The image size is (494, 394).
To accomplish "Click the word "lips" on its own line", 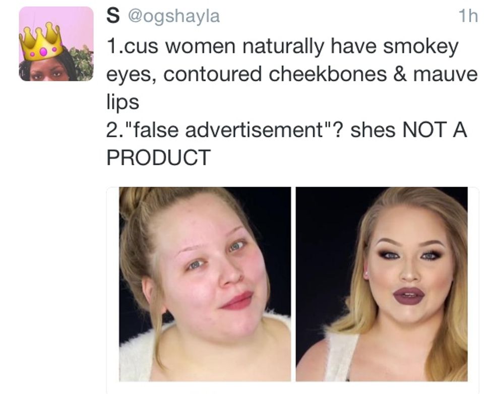I will 122,103.
